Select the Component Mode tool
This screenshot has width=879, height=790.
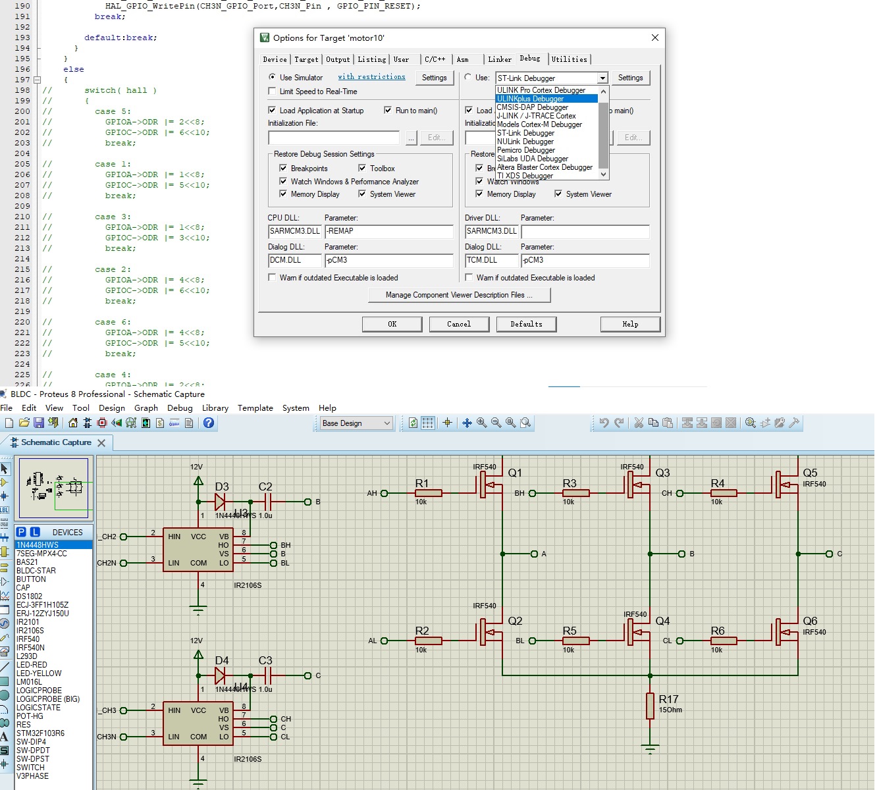pyautogui.click(x=5, y=483)
